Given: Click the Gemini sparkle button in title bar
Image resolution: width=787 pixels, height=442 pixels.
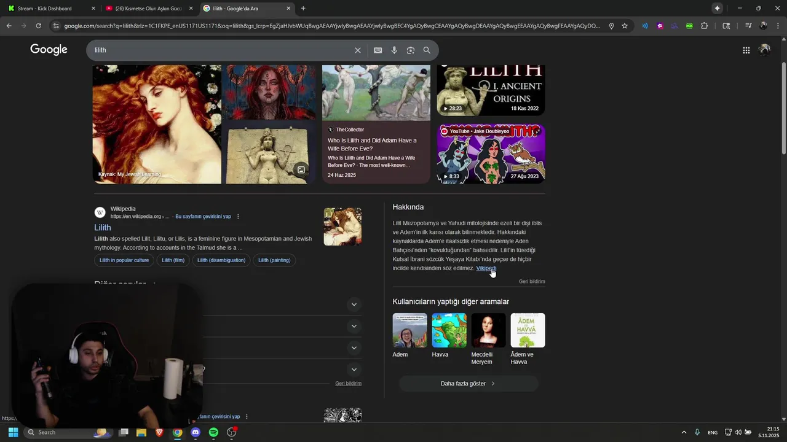Looking at the screenshot, I should pyautogui.click(x=717, y=8).
